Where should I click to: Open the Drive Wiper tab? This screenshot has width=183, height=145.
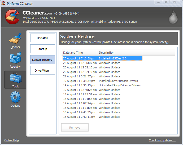point(42,71)
